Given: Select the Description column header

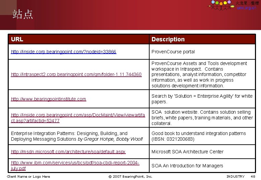Looking at the screenshot, I should (x=202, y=39).
